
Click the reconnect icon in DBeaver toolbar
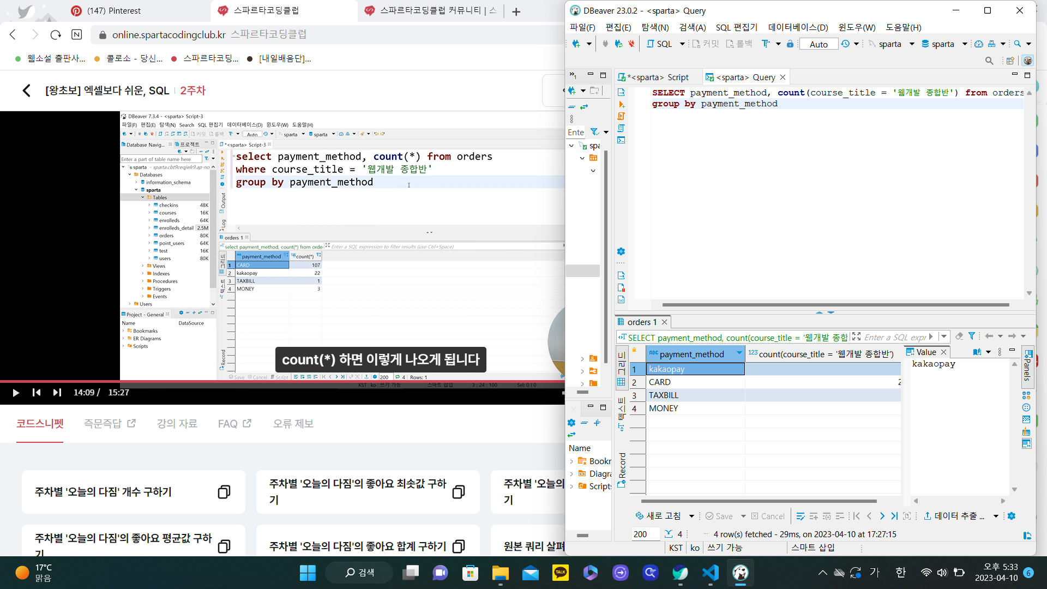tap(618, 44)
